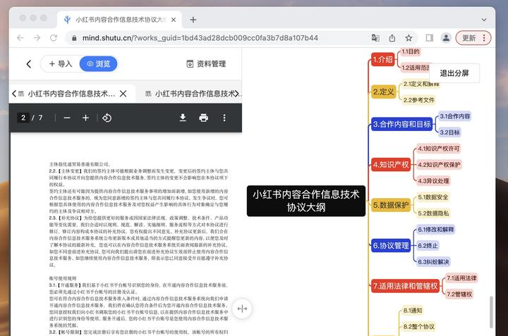Open the browser side panel icon
Image resolution: width=508 pixels, height=336 pixels.
pyautogui.click(x=430, y=38)
